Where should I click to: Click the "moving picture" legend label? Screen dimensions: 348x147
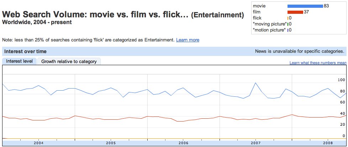pos(270,24)
